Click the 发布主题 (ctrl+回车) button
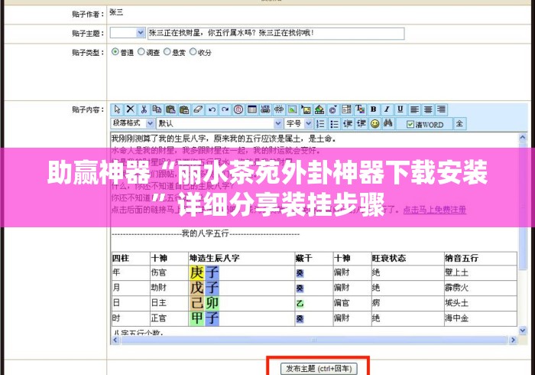Viewport: 535px width, 375px height. pos(319,369)
